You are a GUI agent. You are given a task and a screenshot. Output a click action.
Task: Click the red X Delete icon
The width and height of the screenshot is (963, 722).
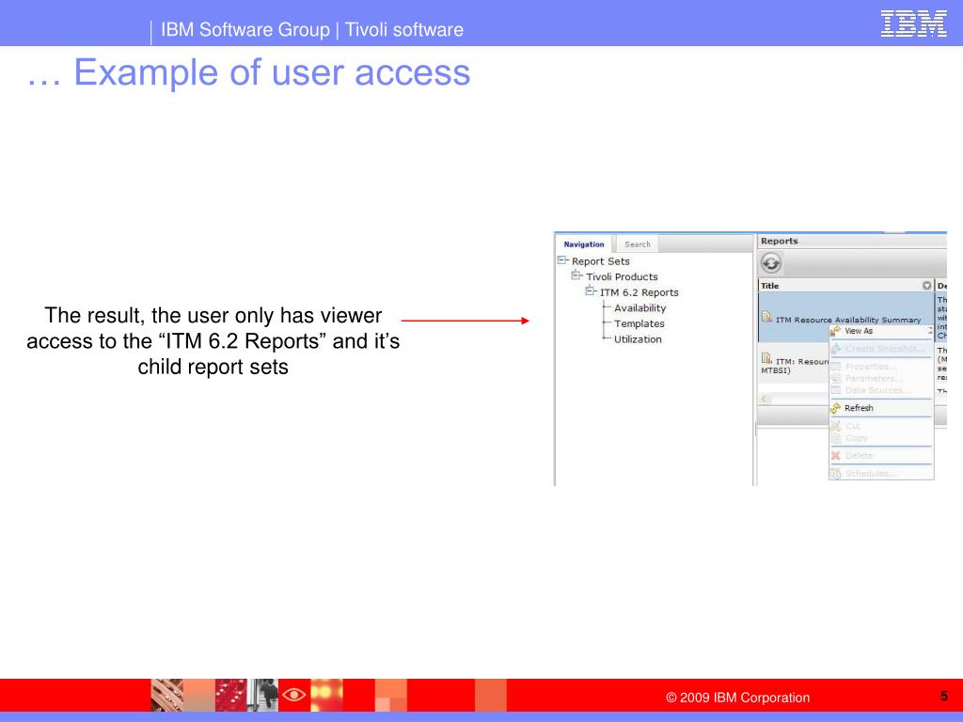click(x=835, y=456)
